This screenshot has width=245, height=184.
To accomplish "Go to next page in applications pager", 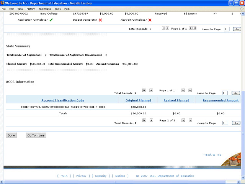I will 191,28.
